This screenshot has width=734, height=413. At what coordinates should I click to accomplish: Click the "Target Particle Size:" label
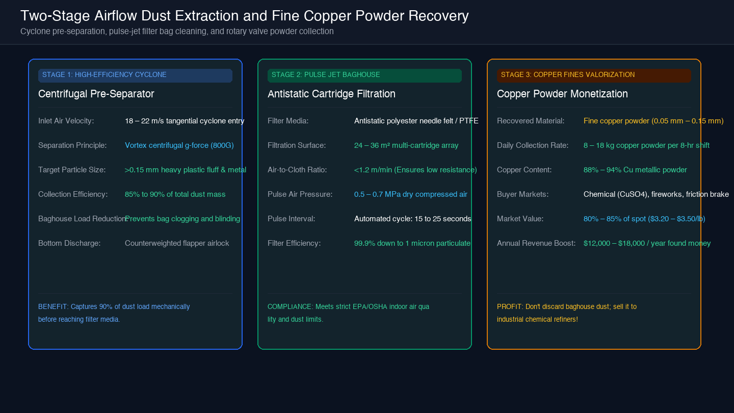point(72,170)
